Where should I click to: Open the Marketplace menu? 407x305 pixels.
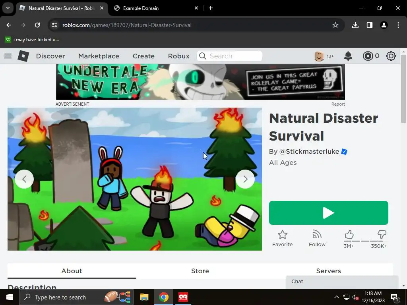99,56
